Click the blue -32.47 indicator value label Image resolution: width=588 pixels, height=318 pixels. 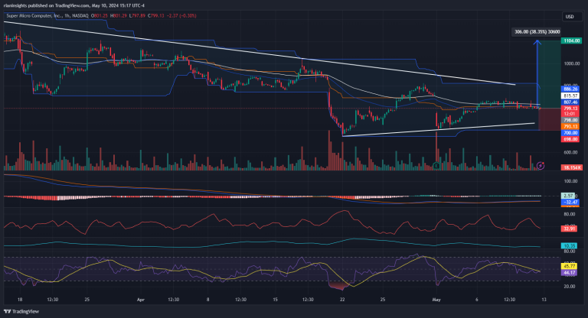click(x=570, y=202)
